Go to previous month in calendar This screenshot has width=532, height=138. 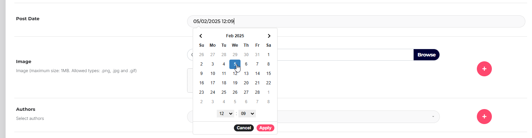click(201, 36)
